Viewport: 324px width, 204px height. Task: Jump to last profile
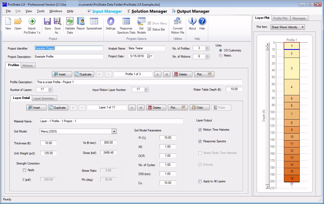[167, 74]
